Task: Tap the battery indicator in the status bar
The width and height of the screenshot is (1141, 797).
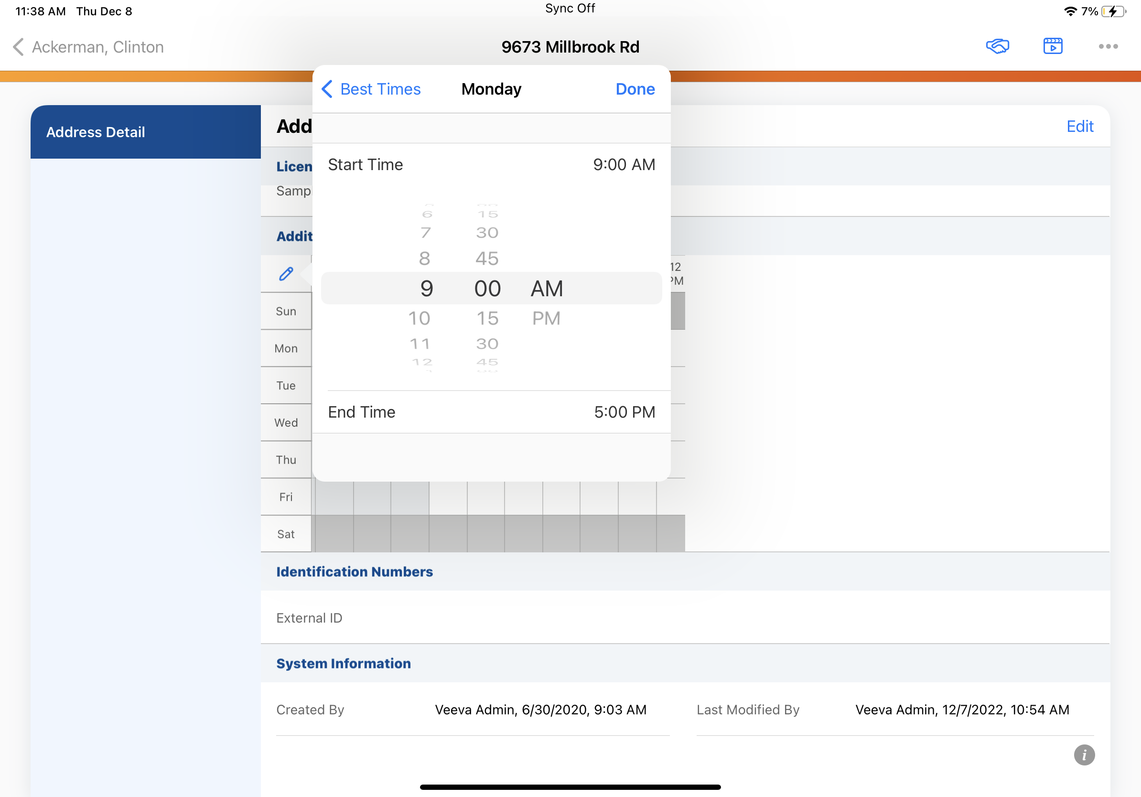Action: [1113, 11]
